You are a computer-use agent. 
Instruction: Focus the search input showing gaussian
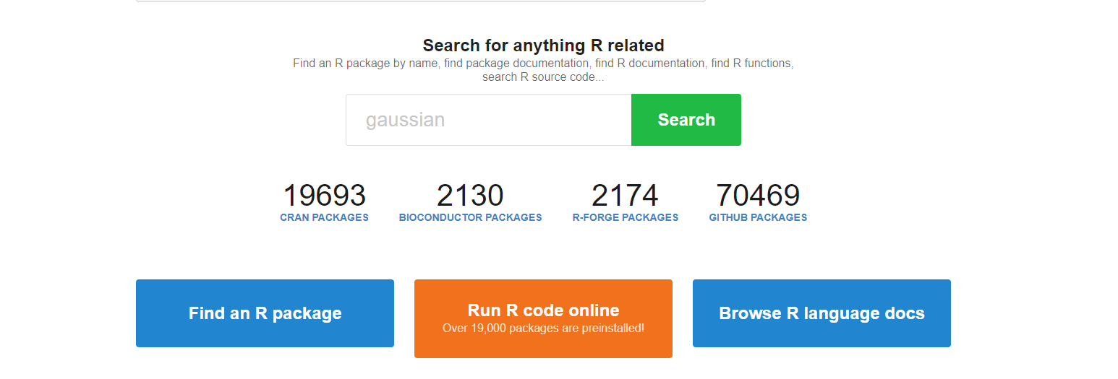point(489,120)
